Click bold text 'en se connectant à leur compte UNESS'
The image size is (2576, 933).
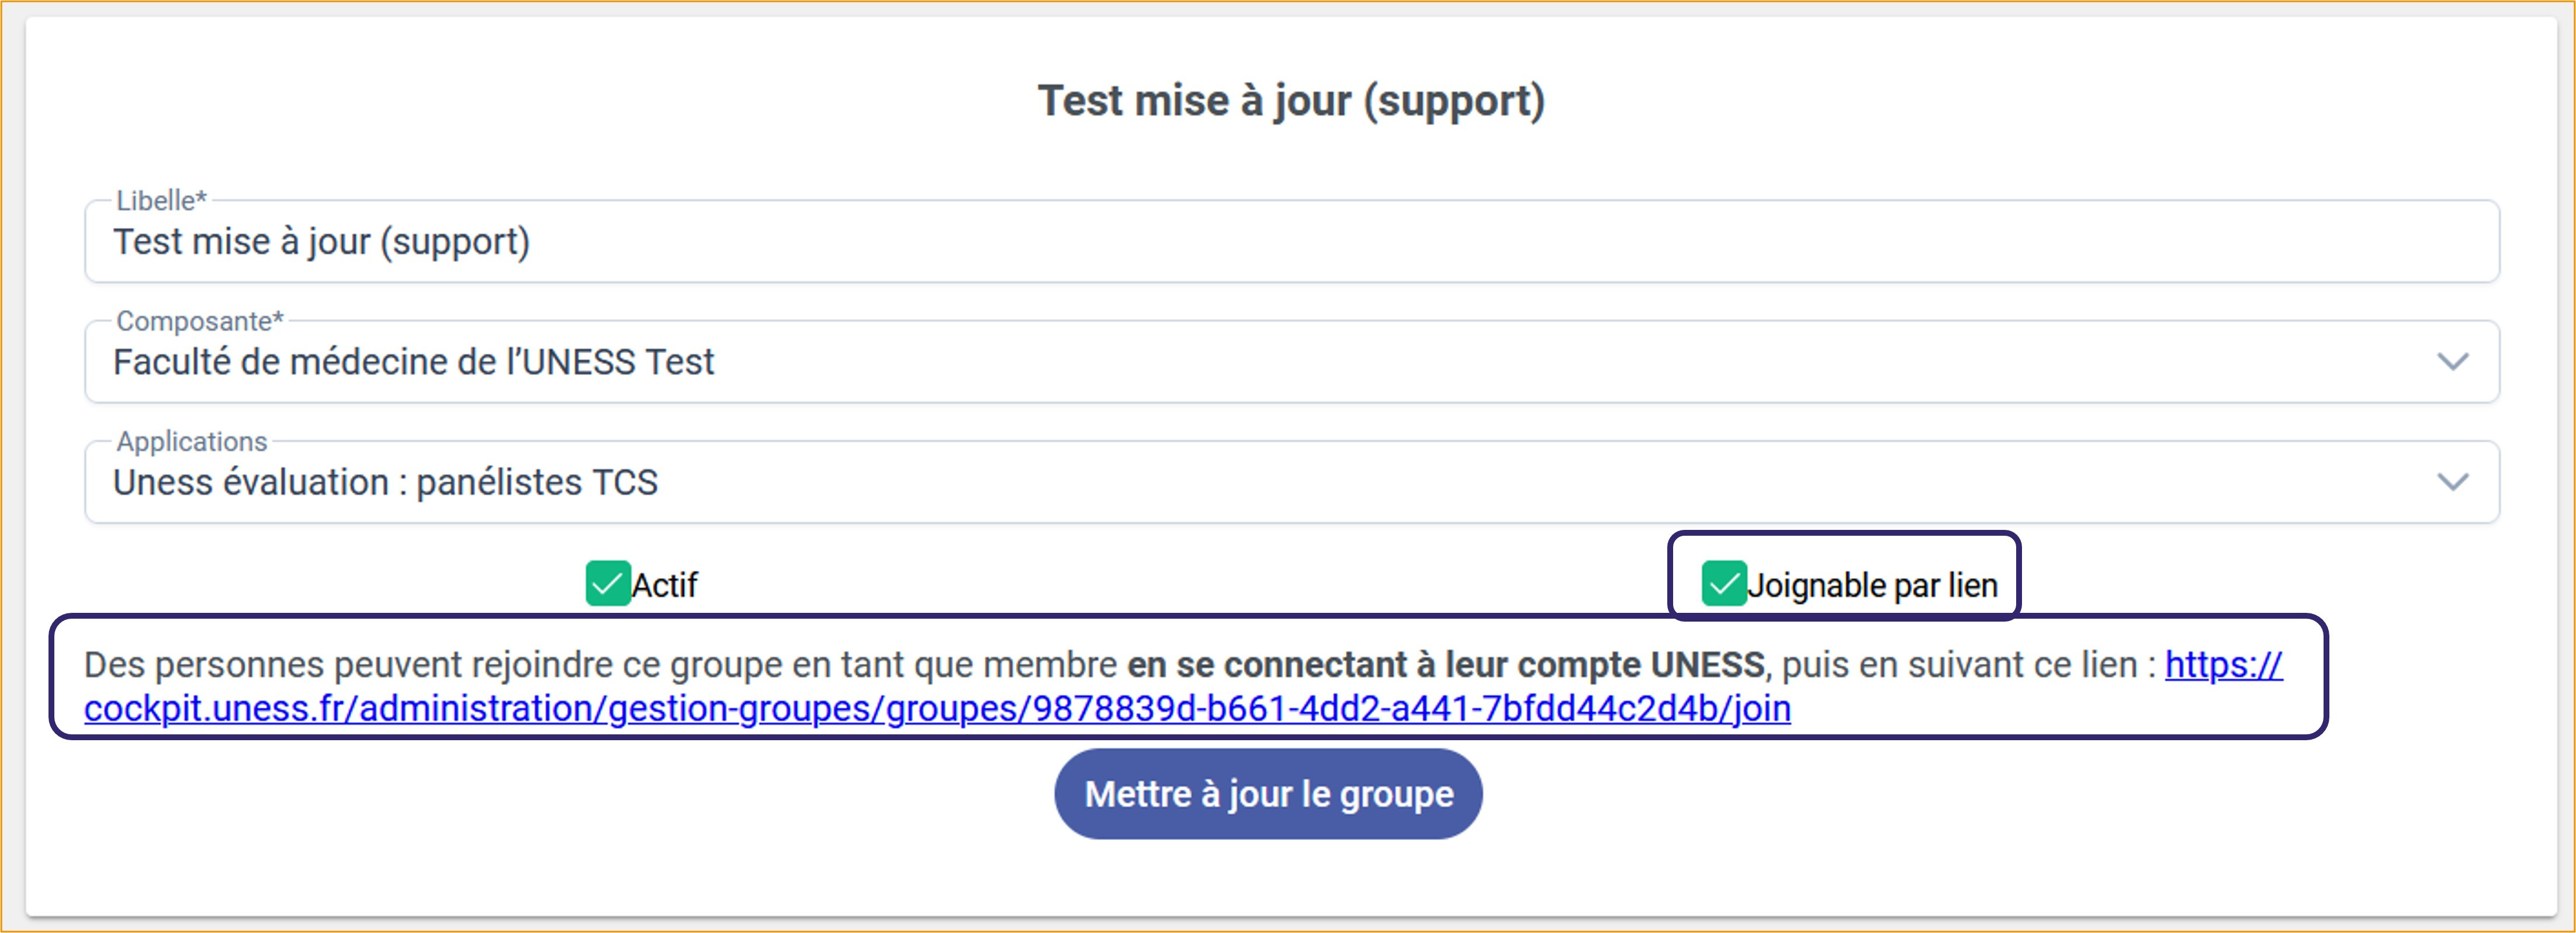click(1445, 665)
